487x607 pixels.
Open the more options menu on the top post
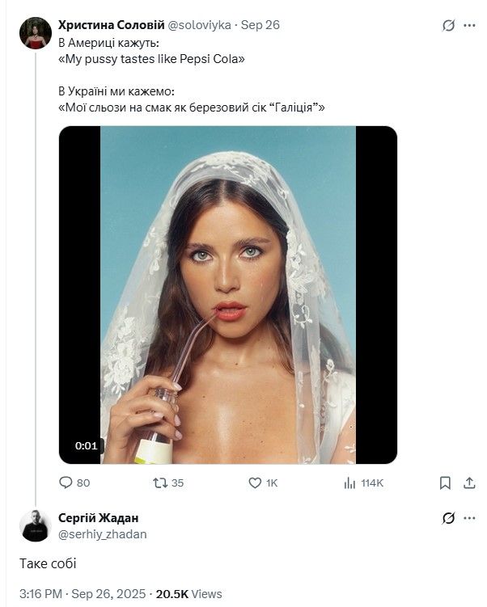tap(469, 25)
